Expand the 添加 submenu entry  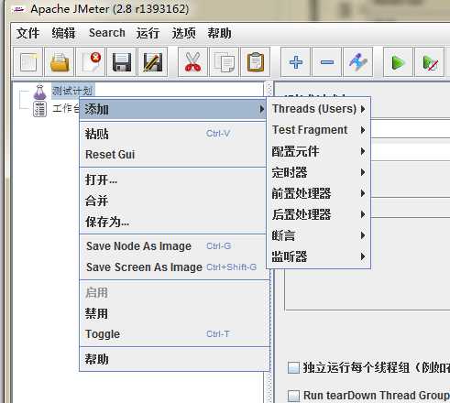point(173,109)
